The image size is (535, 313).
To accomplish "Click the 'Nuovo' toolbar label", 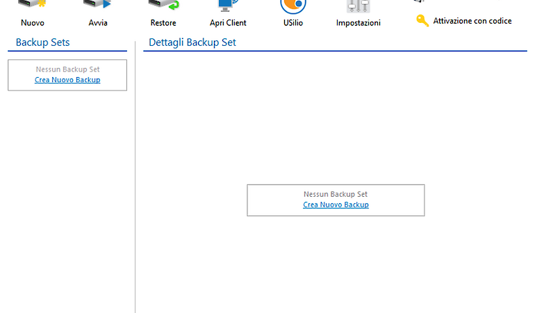I will tap(33, 23).
